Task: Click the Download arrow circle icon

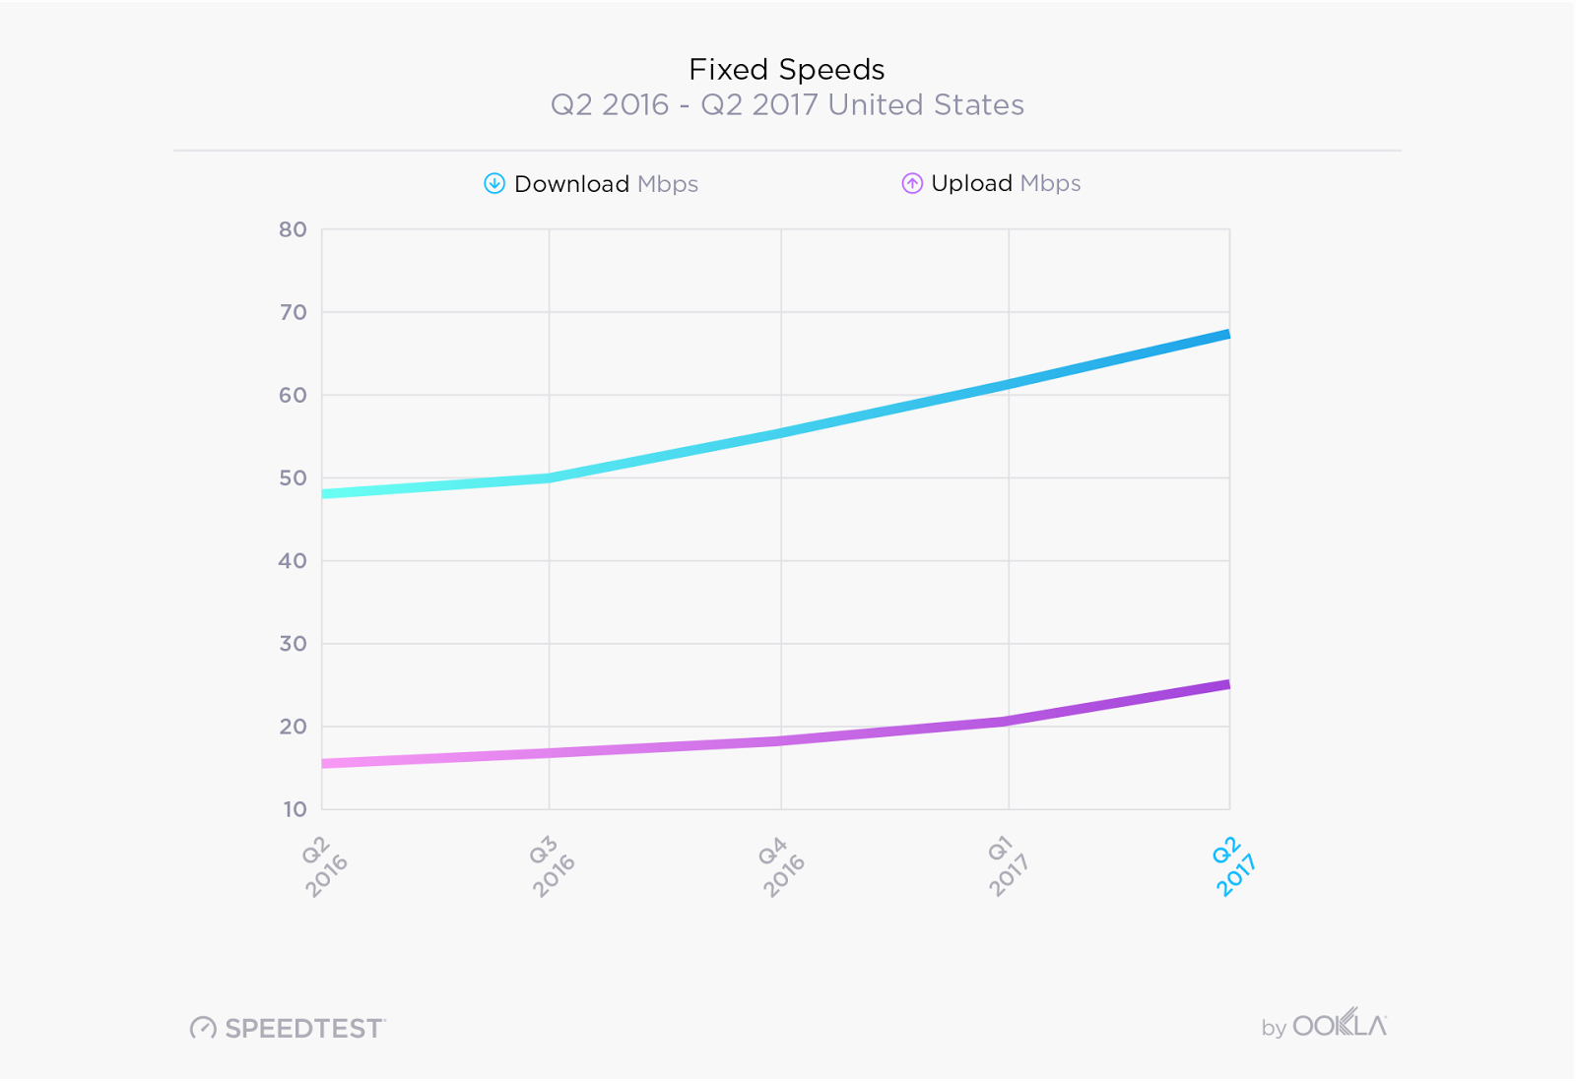Action: coord(494,183)
